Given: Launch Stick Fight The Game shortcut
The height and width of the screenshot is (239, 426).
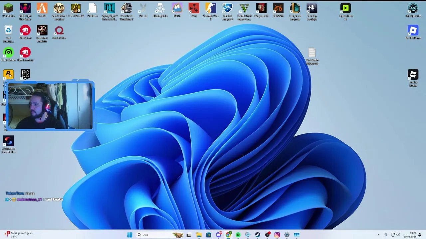Looking at the screenshot, I should click(x=25, y=12).
